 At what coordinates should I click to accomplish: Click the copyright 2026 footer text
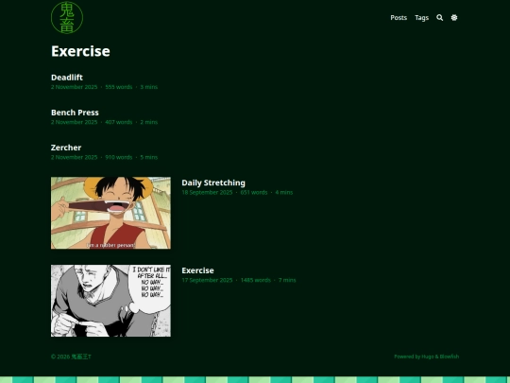point(71,357)
